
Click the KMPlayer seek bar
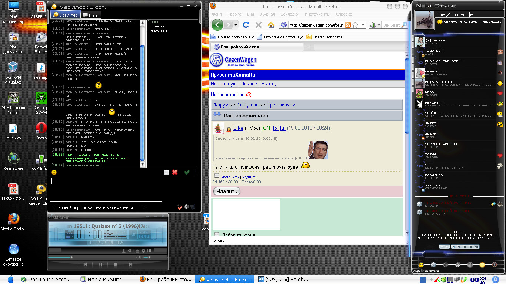(93, 257)
